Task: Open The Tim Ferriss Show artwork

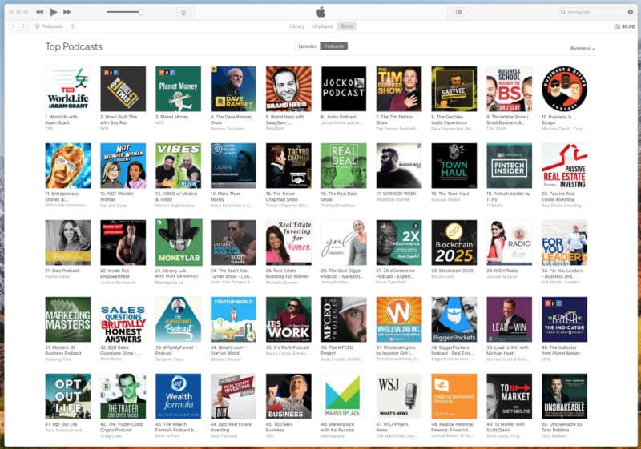Action: [x=399, y=89]
